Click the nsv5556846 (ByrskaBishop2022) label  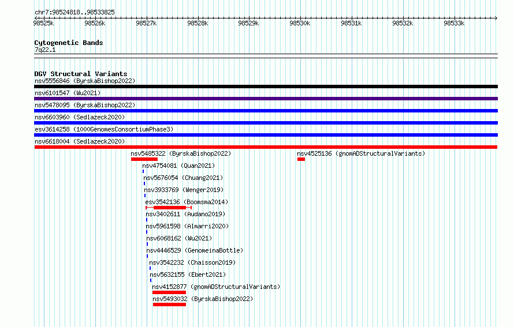tap(85, 81)
